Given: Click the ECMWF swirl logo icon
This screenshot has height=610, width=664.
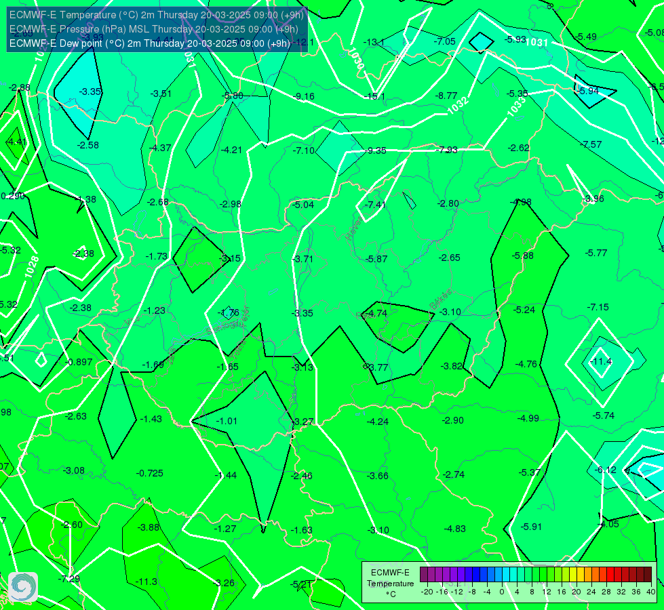Looking at the screenshot, I should [x=23, y=586].
